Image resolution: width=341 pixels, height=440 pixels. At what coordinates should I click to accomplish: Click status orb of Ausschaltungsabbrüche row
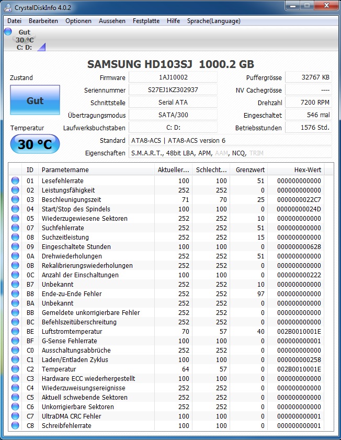click(15, 350)
